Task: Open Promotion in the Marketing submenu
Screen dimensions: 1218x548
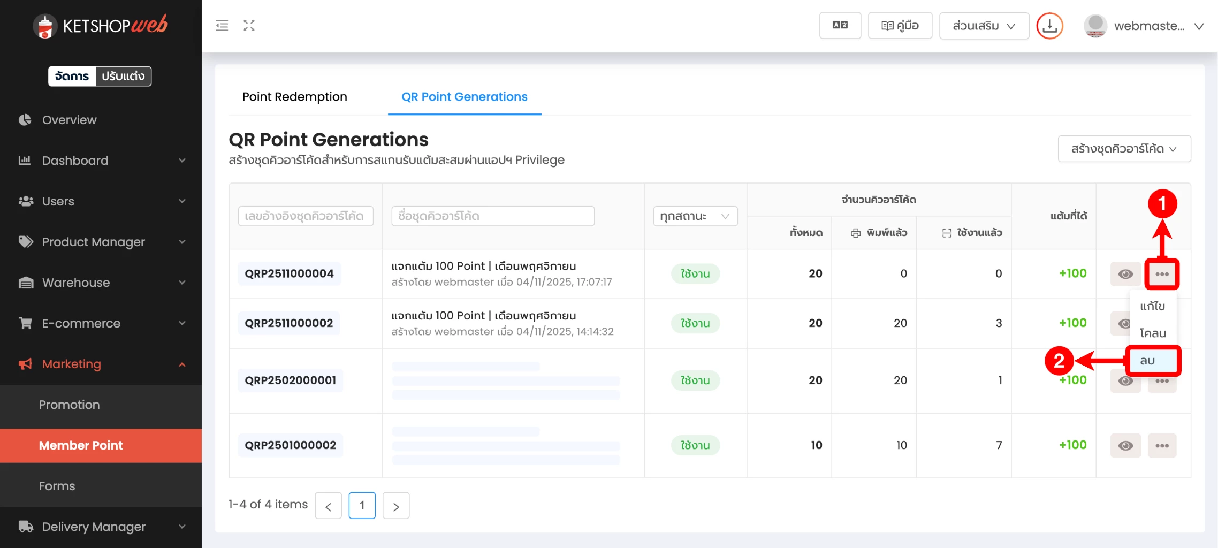Action: pos(70,405)
